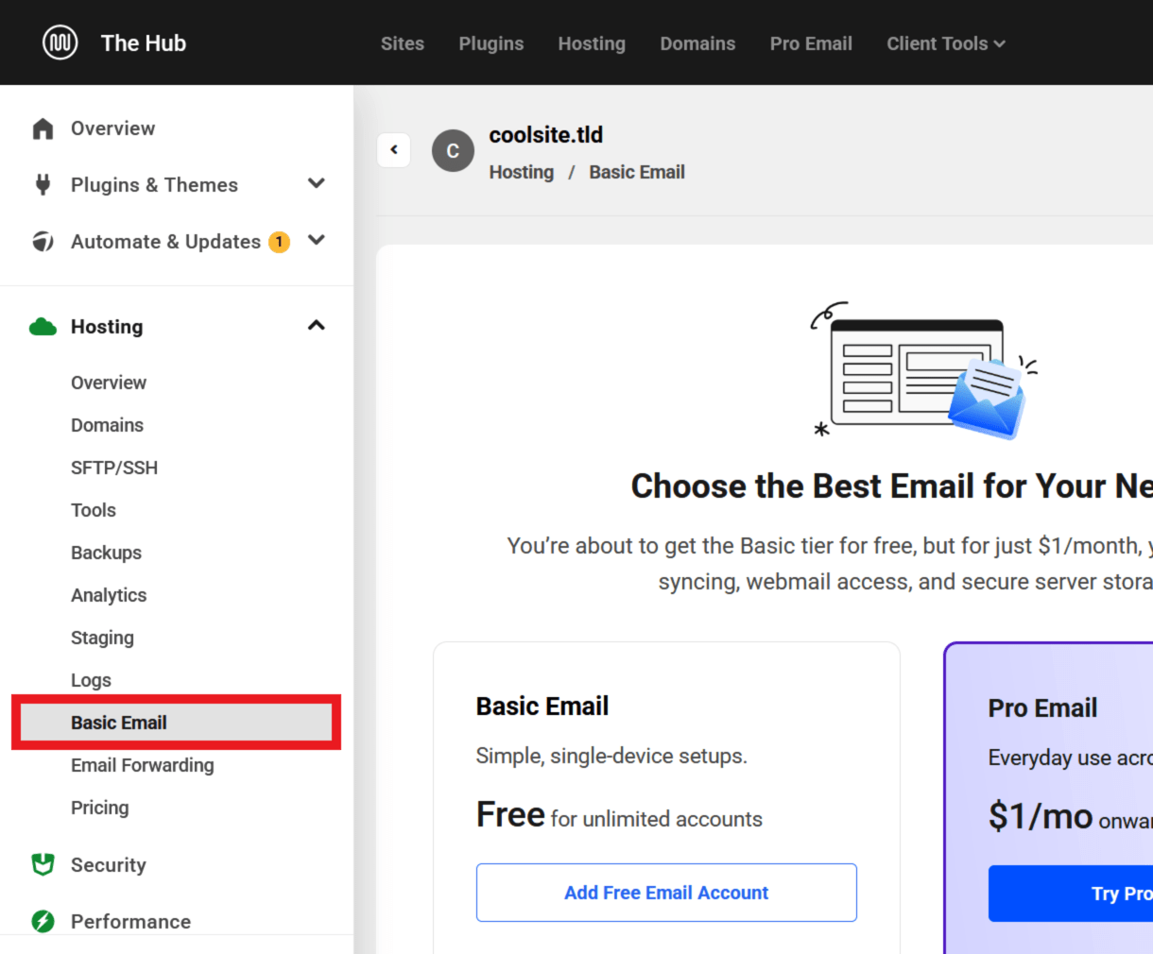The width and height of the screenshot is (1153, 954).
Task: Click Add Free Email Account button
Action: click(x=666, y=893)
